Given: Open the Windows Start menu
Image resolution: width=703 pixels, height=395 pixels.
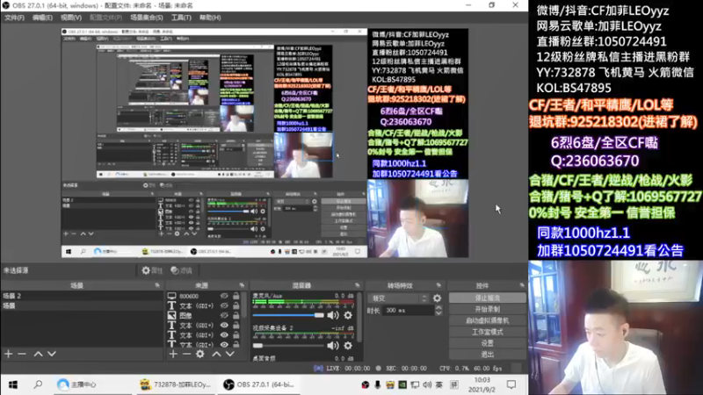Looking at the screenshot, I should click(13, 384).
